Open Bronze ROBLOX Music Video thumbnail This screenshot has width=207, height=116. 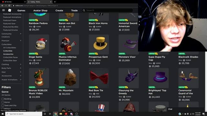39,78
